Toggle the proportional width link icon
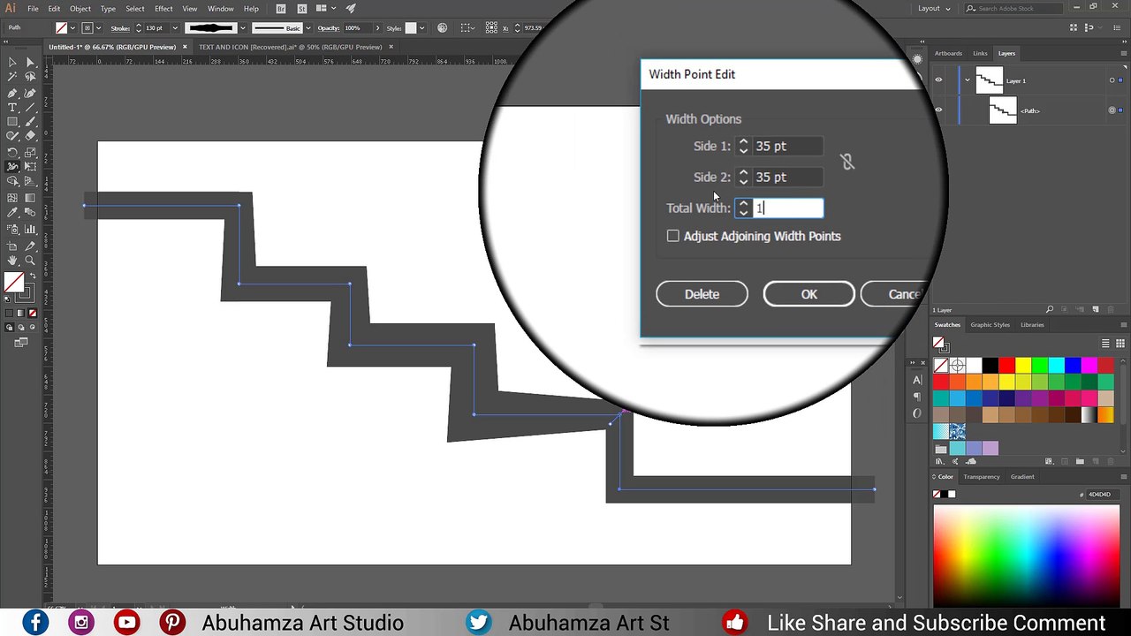This screenshot has width=1131, height=636. [847, 162]
